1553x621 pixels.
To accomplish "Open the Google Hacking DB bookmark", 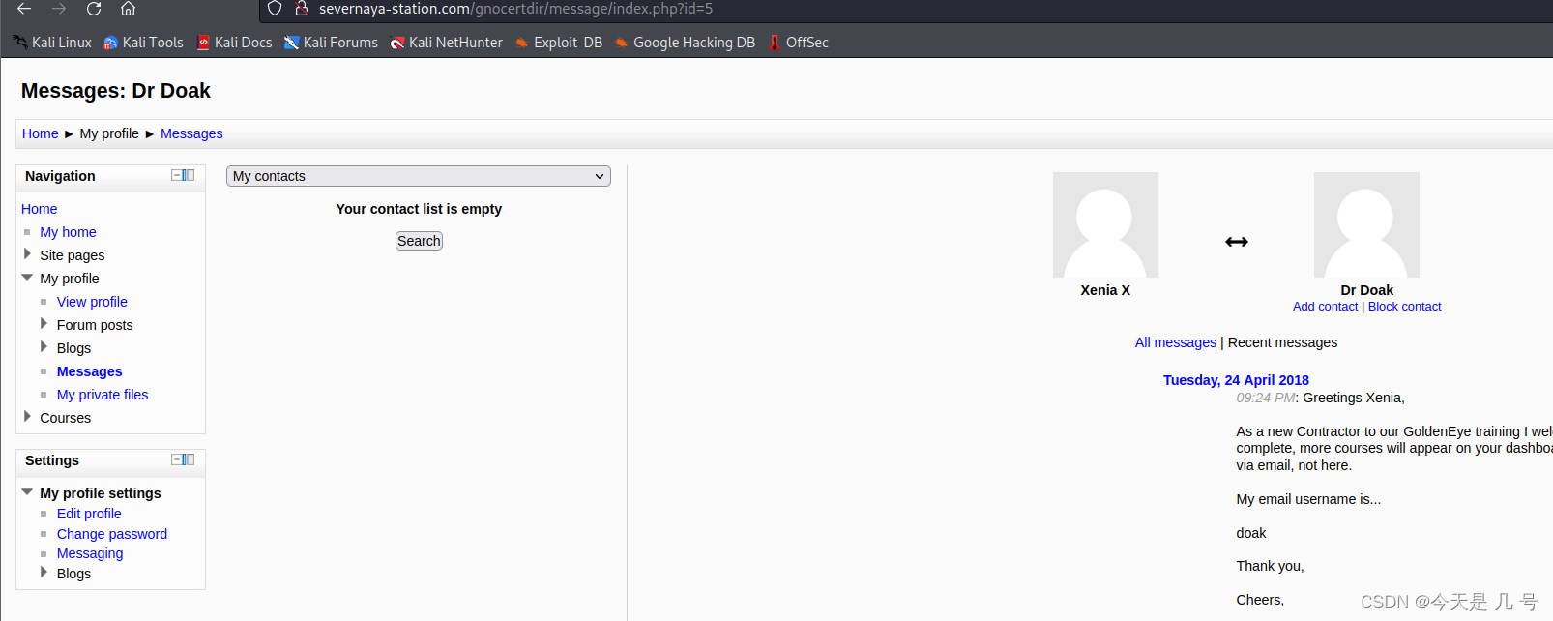I will click(685, 43).
